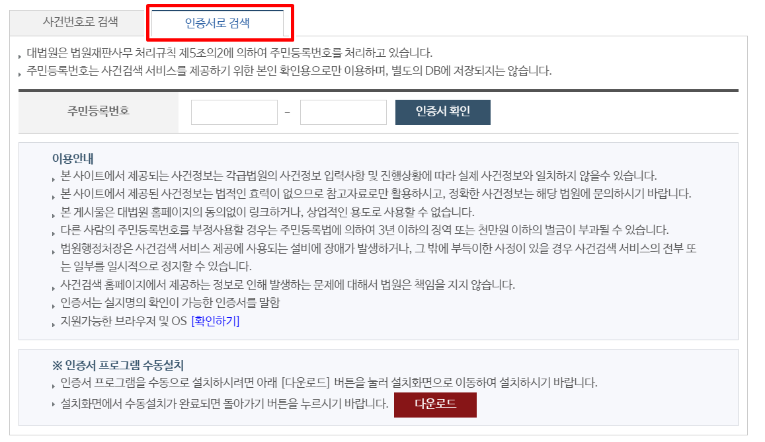Click the 이용안내 heading

pos(73,159)
